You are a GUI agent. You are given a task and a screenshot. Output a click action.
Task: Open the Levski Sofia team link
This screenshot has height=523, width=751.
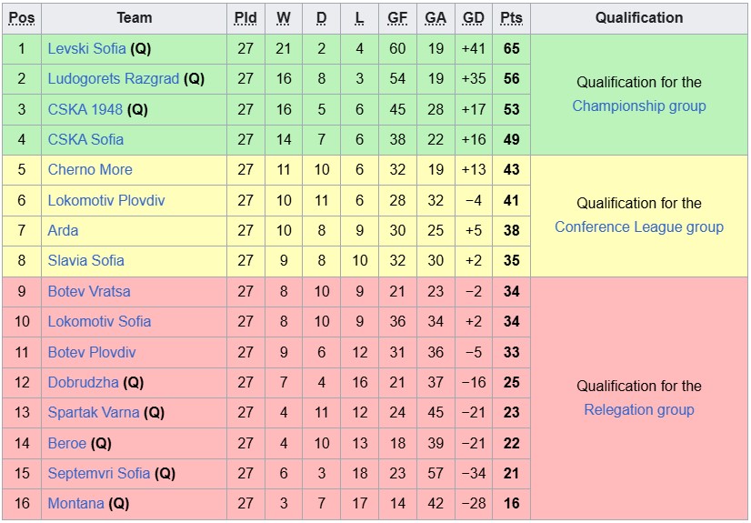tap(86, 48)
